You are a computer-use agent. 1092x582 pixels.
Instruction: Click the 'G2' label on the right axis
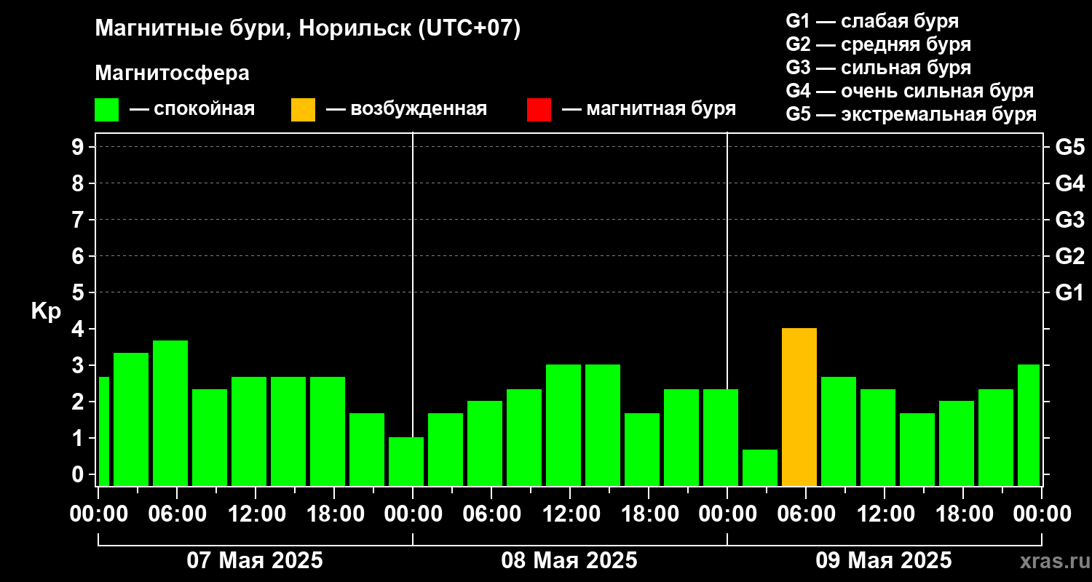[x=1069, y=256]
